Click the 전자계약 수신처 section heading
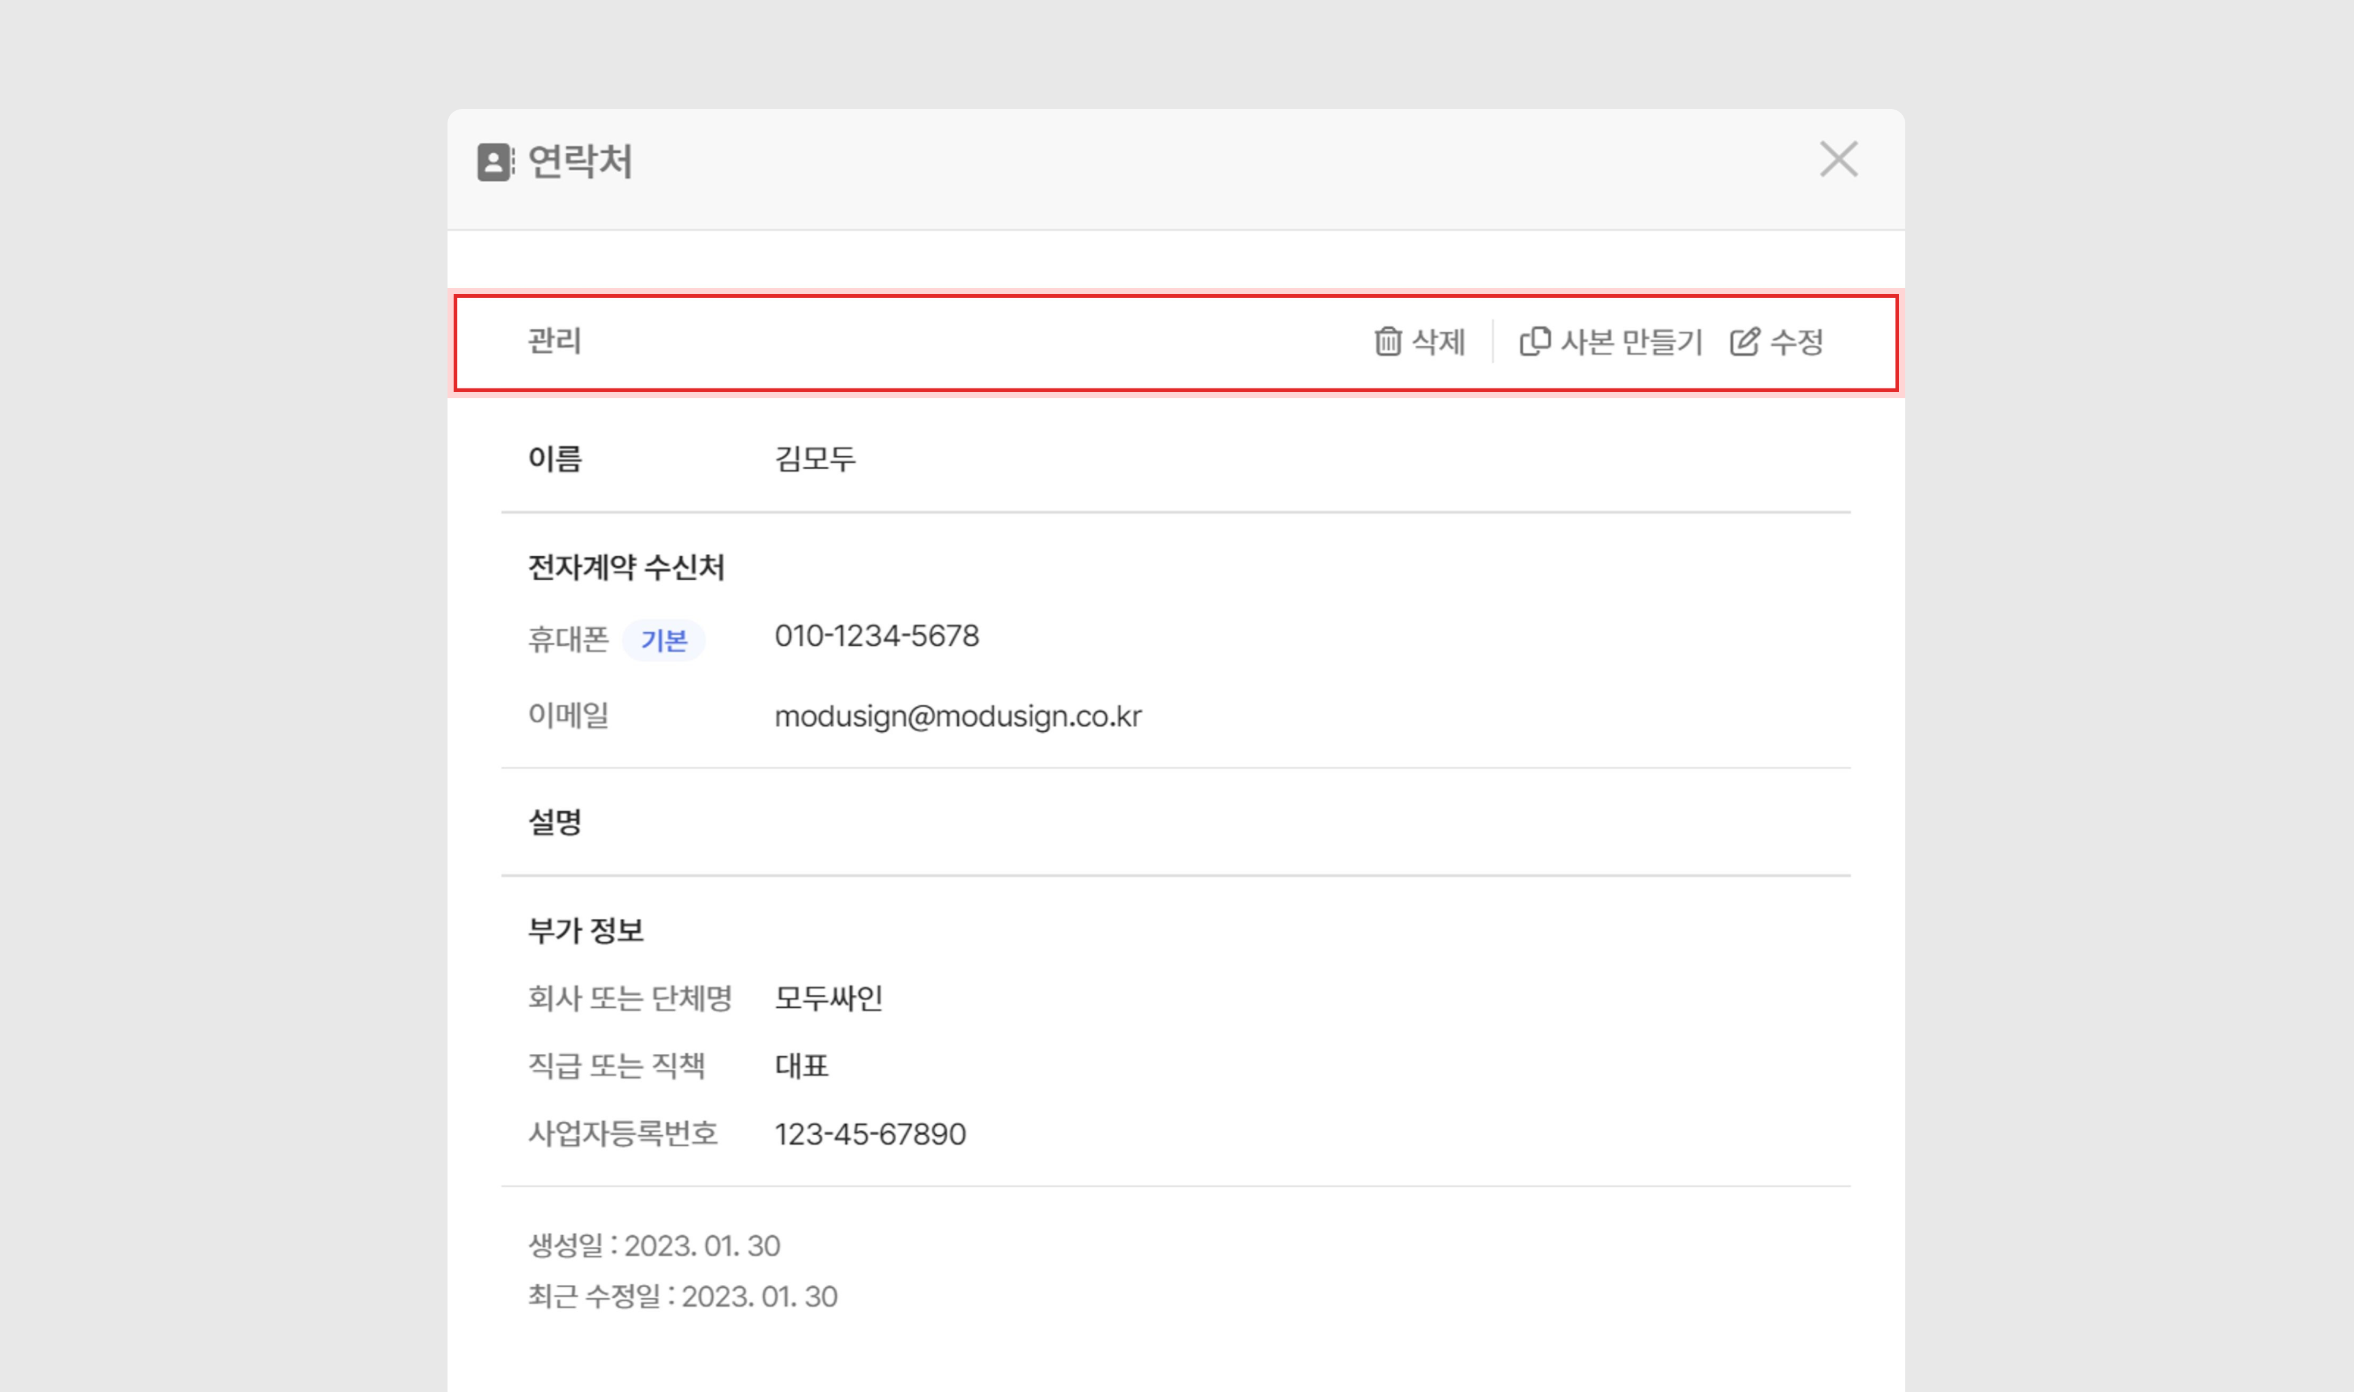 626,567
